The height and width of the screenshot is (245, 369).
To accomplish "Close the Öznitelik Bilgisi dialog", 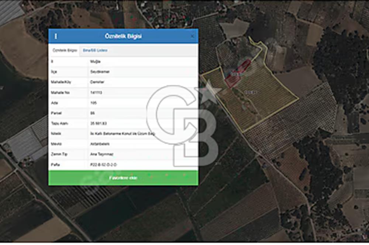I will click(x=192, y=36).
